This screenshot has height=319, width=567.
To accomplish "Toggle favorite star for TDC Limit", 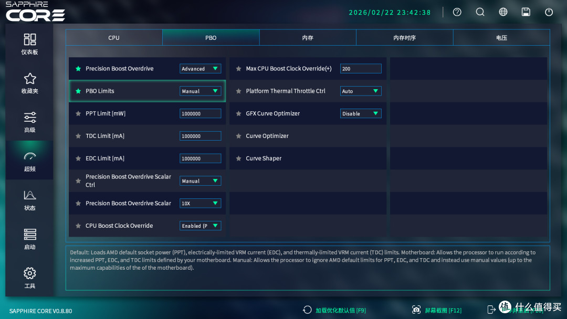I will pyautogui.click(x=78, y=136).
